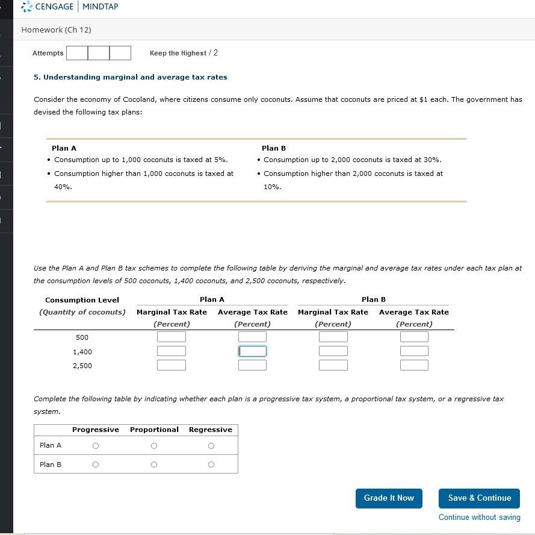
Task: Click the MINDTAP brand link in the header
Action: 100,7
